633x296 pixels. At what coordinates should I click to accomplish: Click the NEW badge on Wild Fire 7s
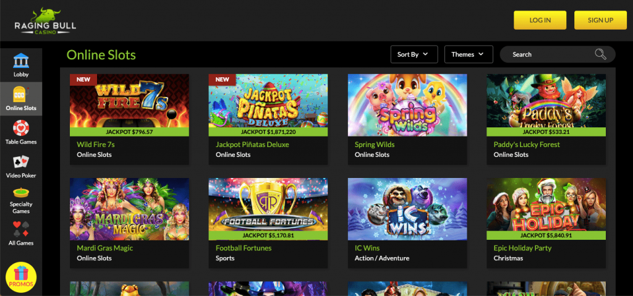coord(83,80)
